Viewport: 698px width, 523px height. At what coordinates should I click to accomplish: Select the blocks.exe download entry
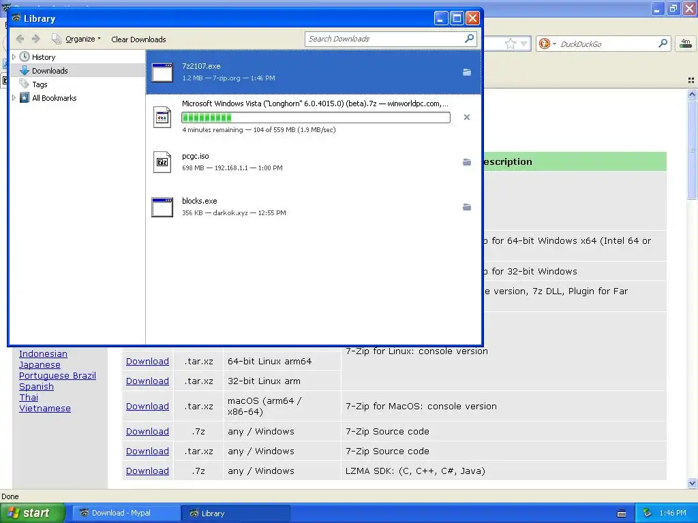pyautogui.click(x=314, y=207)
